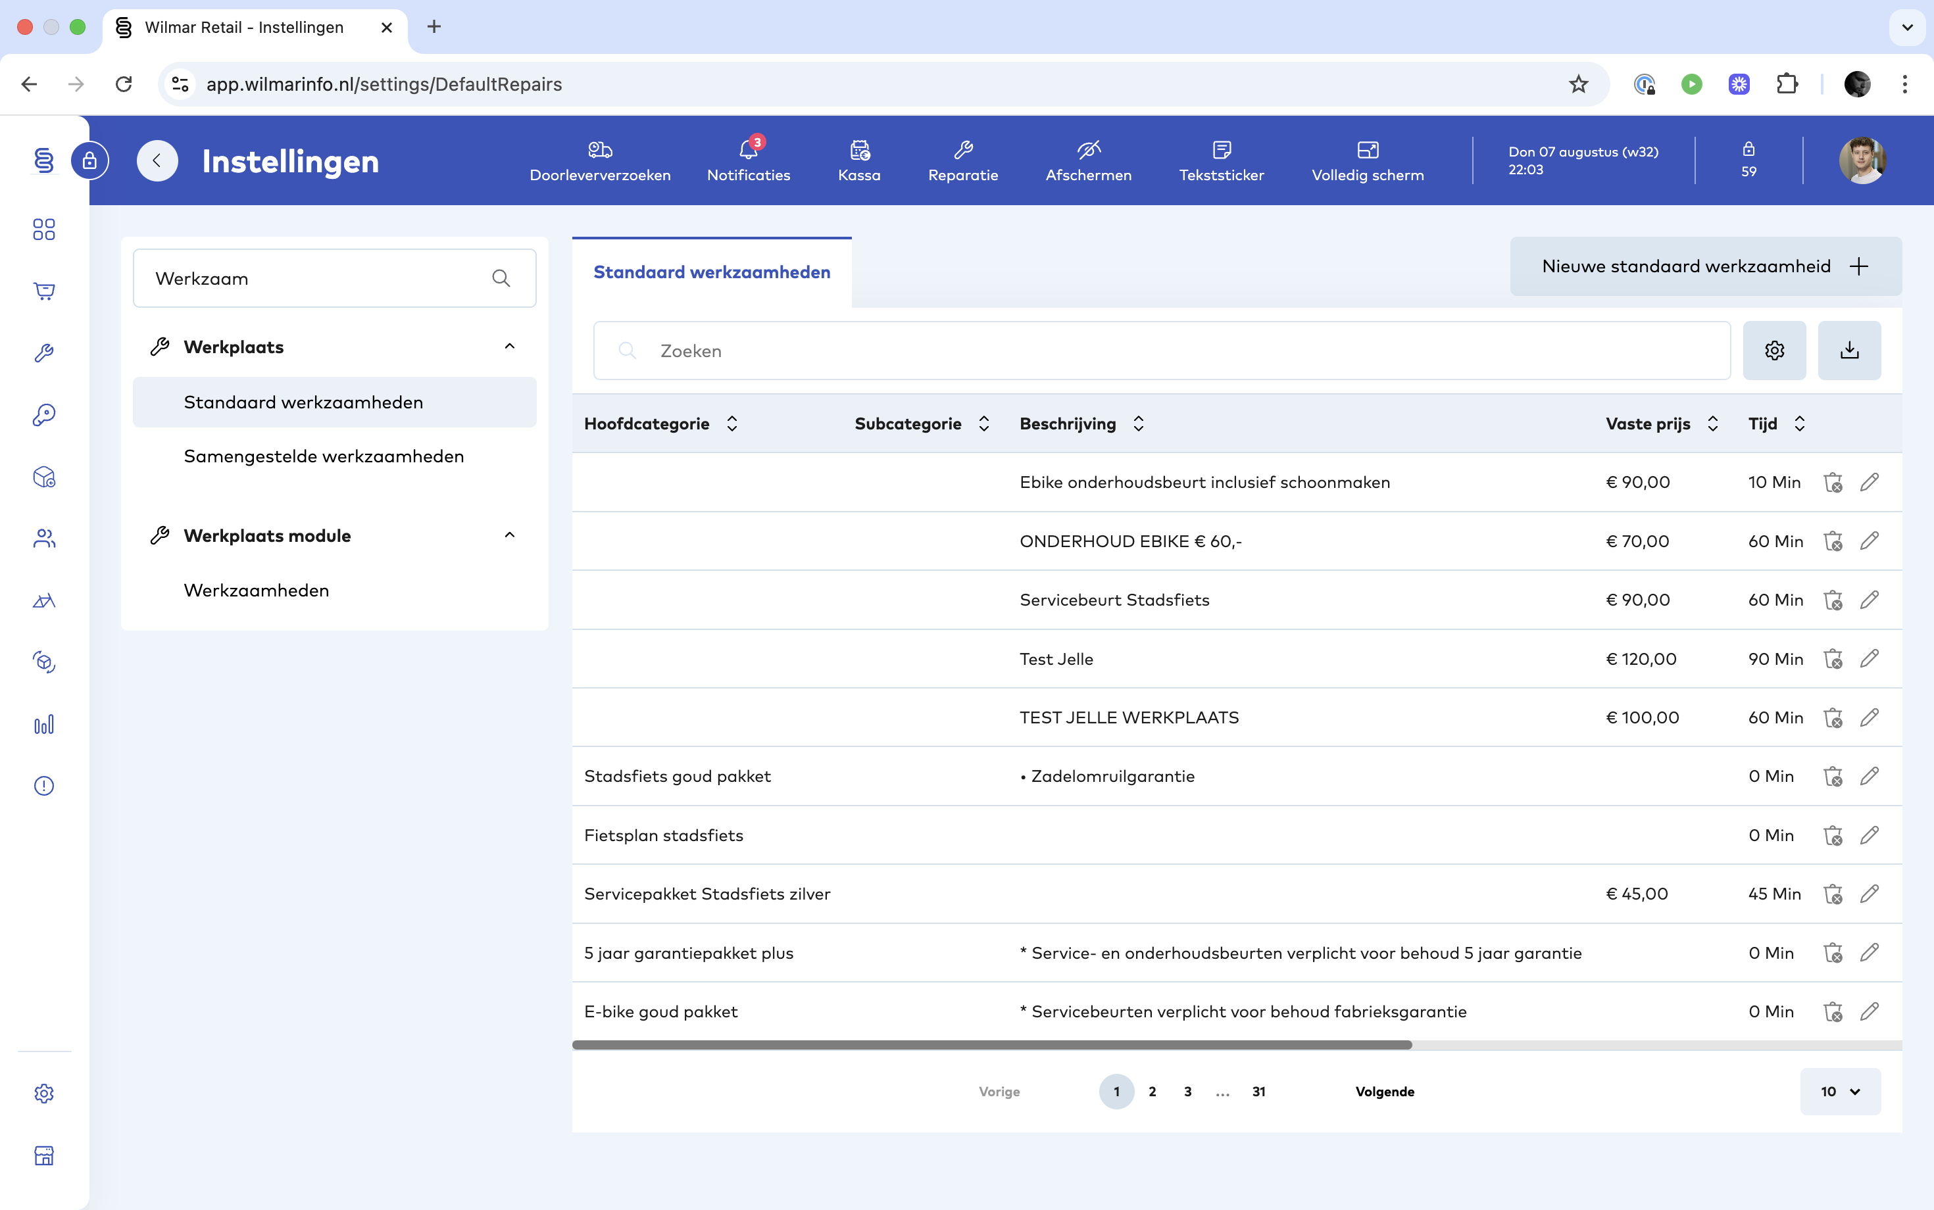Screen dimensions: 1934x1210
Task: Collapse the Werkplaats module section
Action: pyautogui.click(x=509, y=535)
